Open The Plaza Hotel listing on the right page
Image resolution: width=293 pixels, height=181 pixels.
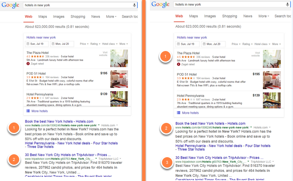coord(188,53)
